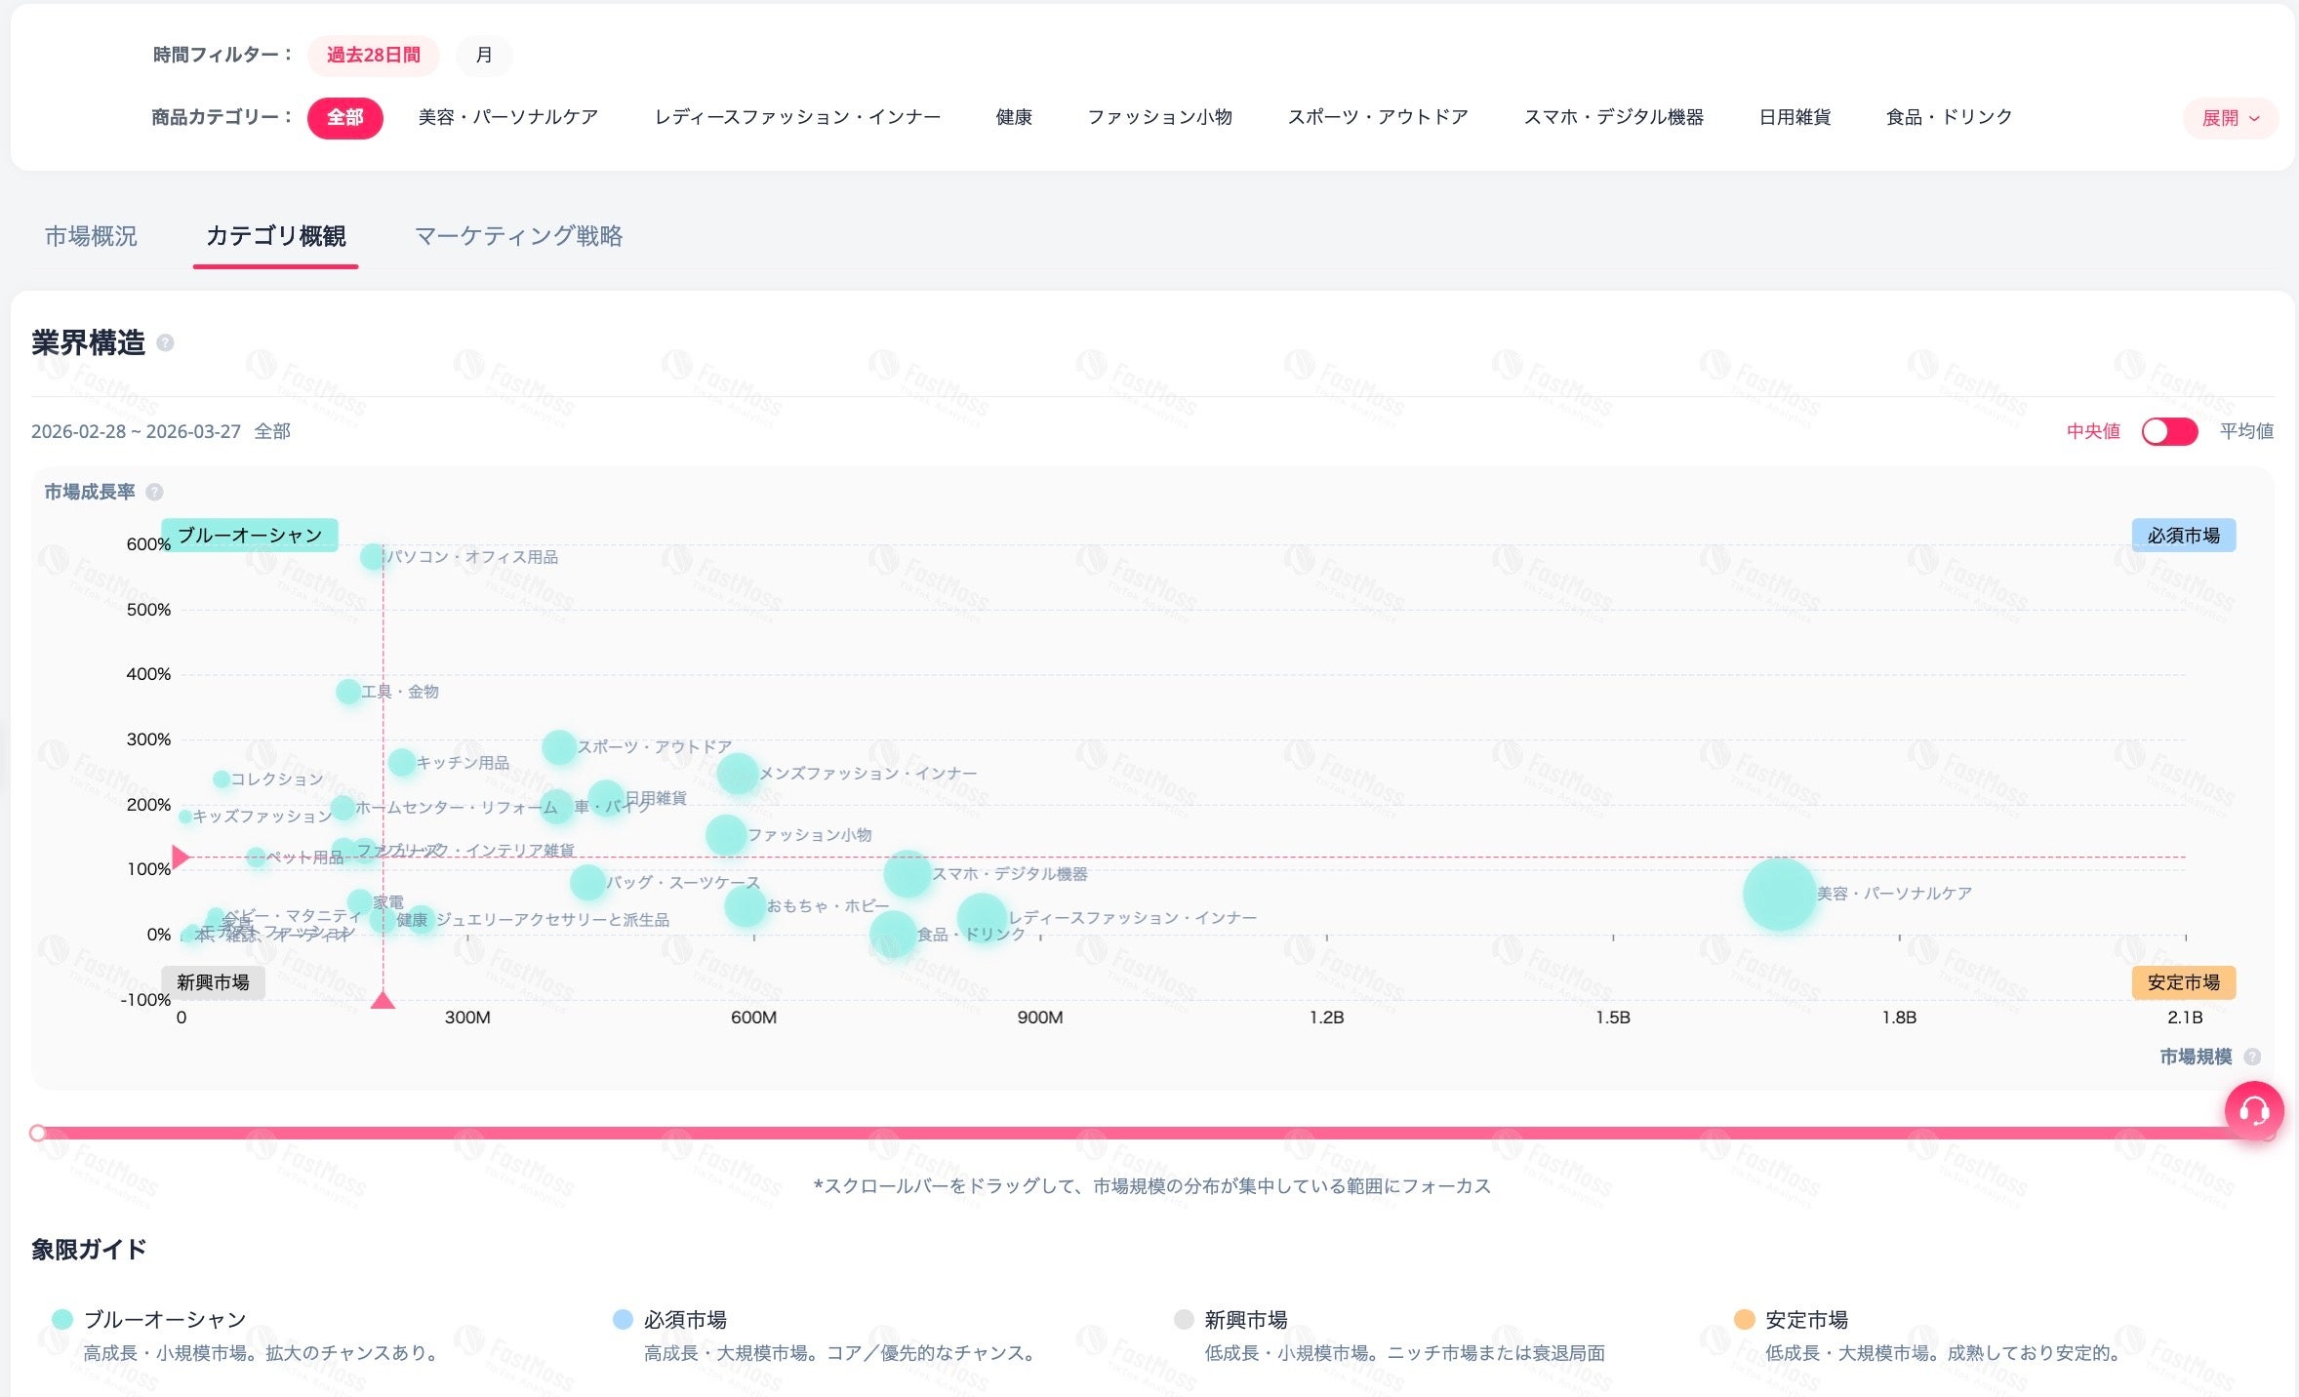Click help icon beside 市場規模 axis label
The width and height of the screenshot is (2299, 1397).
coord(2252,1057)
